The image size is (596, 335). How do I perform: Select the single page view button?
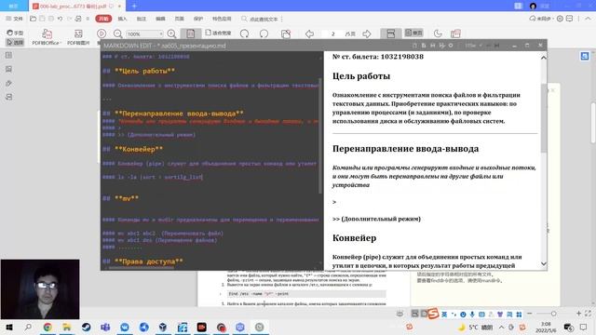[413, 33]
